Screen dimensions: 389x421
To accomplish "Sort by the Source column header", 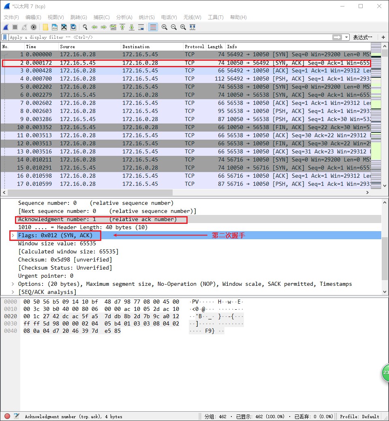I will [90, 47].
